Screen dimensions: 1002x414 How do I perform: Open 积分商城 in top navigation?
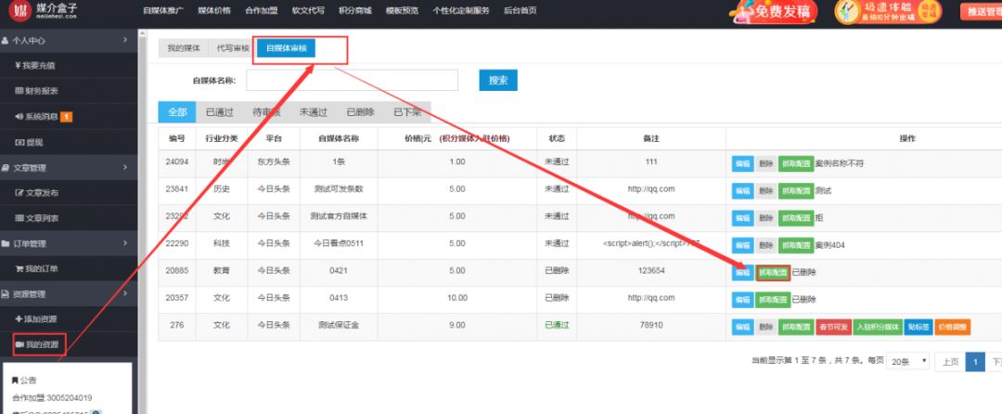point(355,11)
